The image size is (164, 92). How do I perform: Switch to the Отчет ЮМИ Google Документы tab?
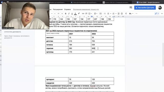[148, 2]
